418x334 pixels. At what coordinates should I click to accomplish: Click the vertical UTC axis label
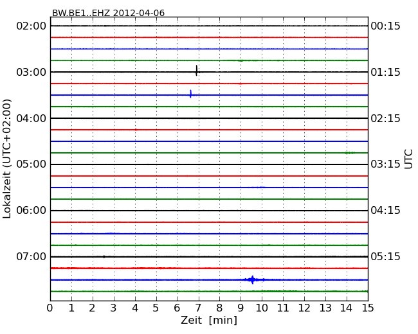pyautogui.click(x=408, y=159)
